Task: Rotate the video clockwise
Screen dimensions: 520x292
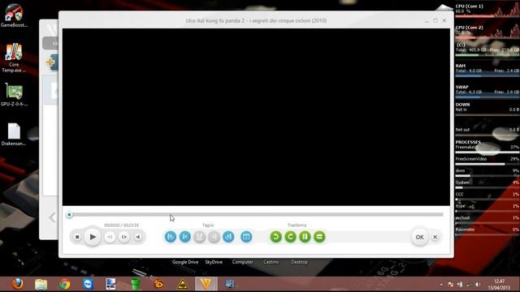Action: coord(291,237)
